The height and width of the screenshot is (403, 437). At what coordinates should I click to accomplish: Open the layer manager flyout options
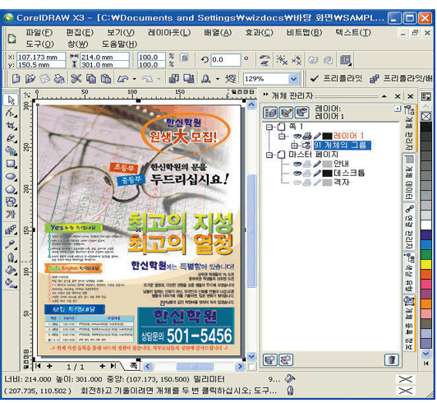398,109
